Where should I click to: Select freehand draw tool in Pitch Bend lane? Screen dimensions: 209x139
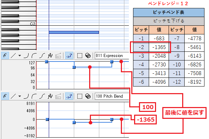[x=5, y=96]
